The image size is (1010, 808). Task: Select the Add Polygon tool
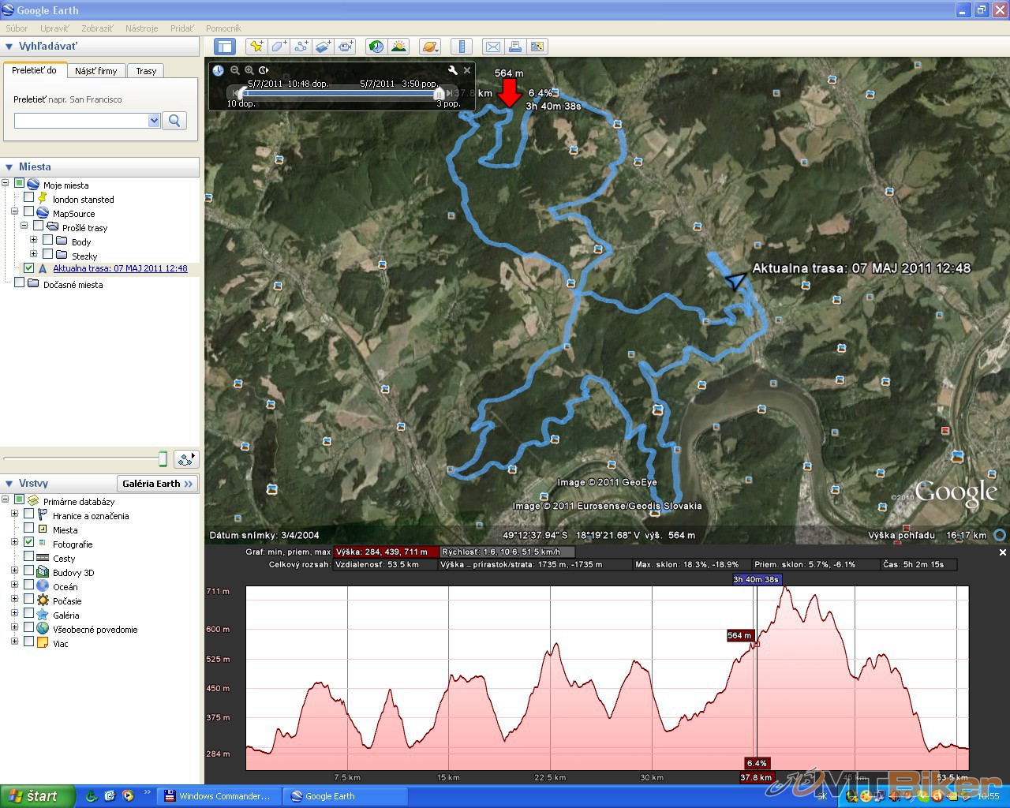pyautogui.click(x=279, y=47)
